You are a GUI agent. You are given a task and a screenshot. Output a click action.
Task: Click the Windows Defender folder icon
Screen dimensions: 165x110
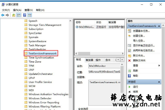point(26,98)
